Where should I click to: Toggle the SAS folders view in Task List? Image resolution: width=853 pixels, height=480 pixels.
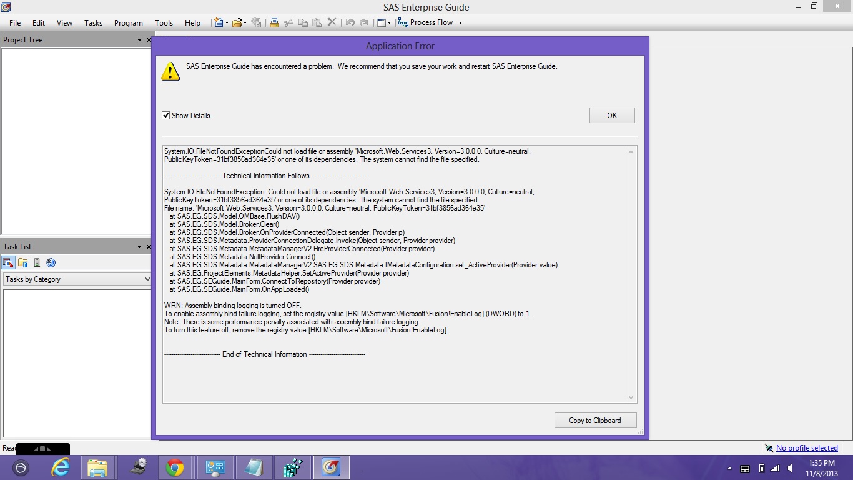(x=23, y=262)
